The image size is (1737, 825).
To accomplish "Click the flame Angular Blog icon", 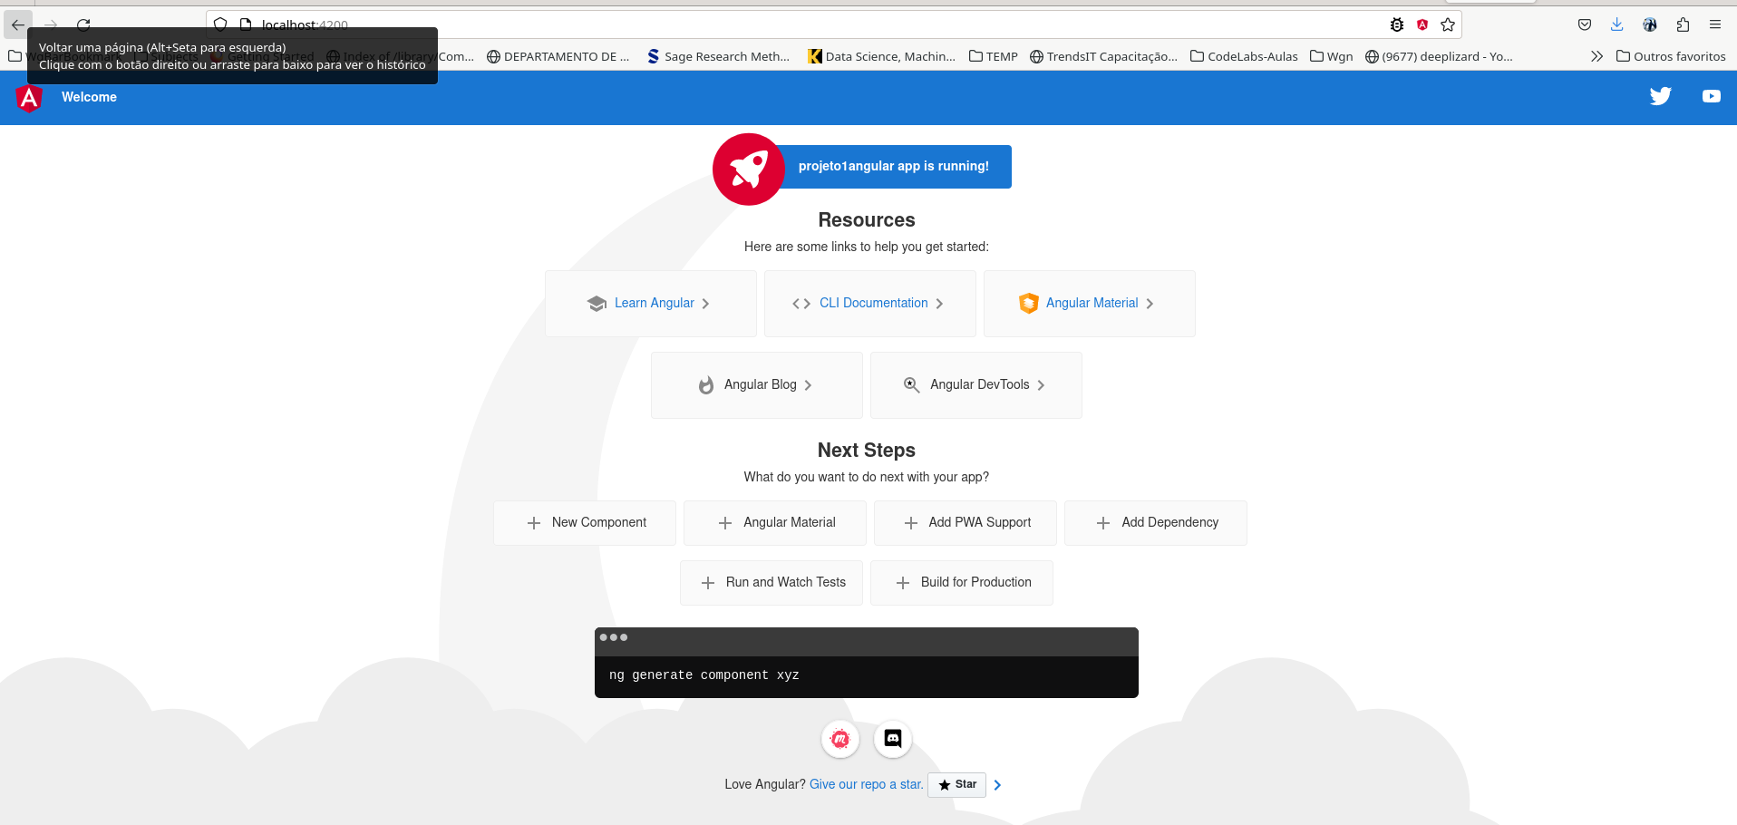I will pos(706,385).
